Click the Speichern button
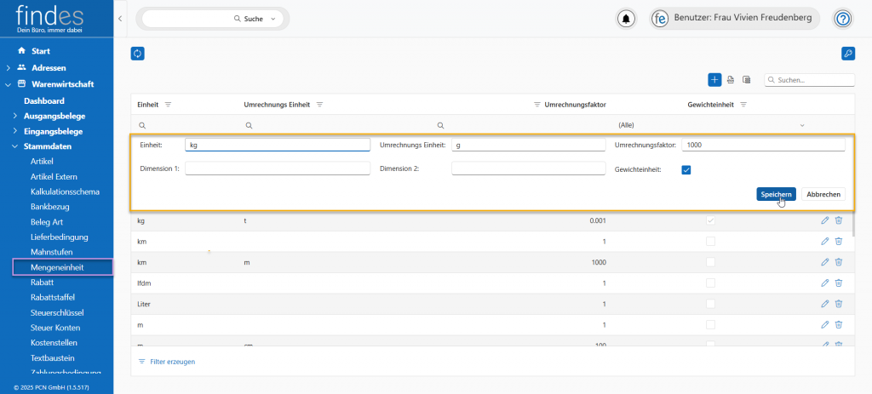This screenshot has width=872, height=394. (776, 194)
